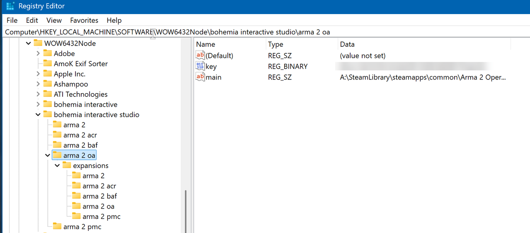Click the REG_BINARY type of key value

coord(288,66)
